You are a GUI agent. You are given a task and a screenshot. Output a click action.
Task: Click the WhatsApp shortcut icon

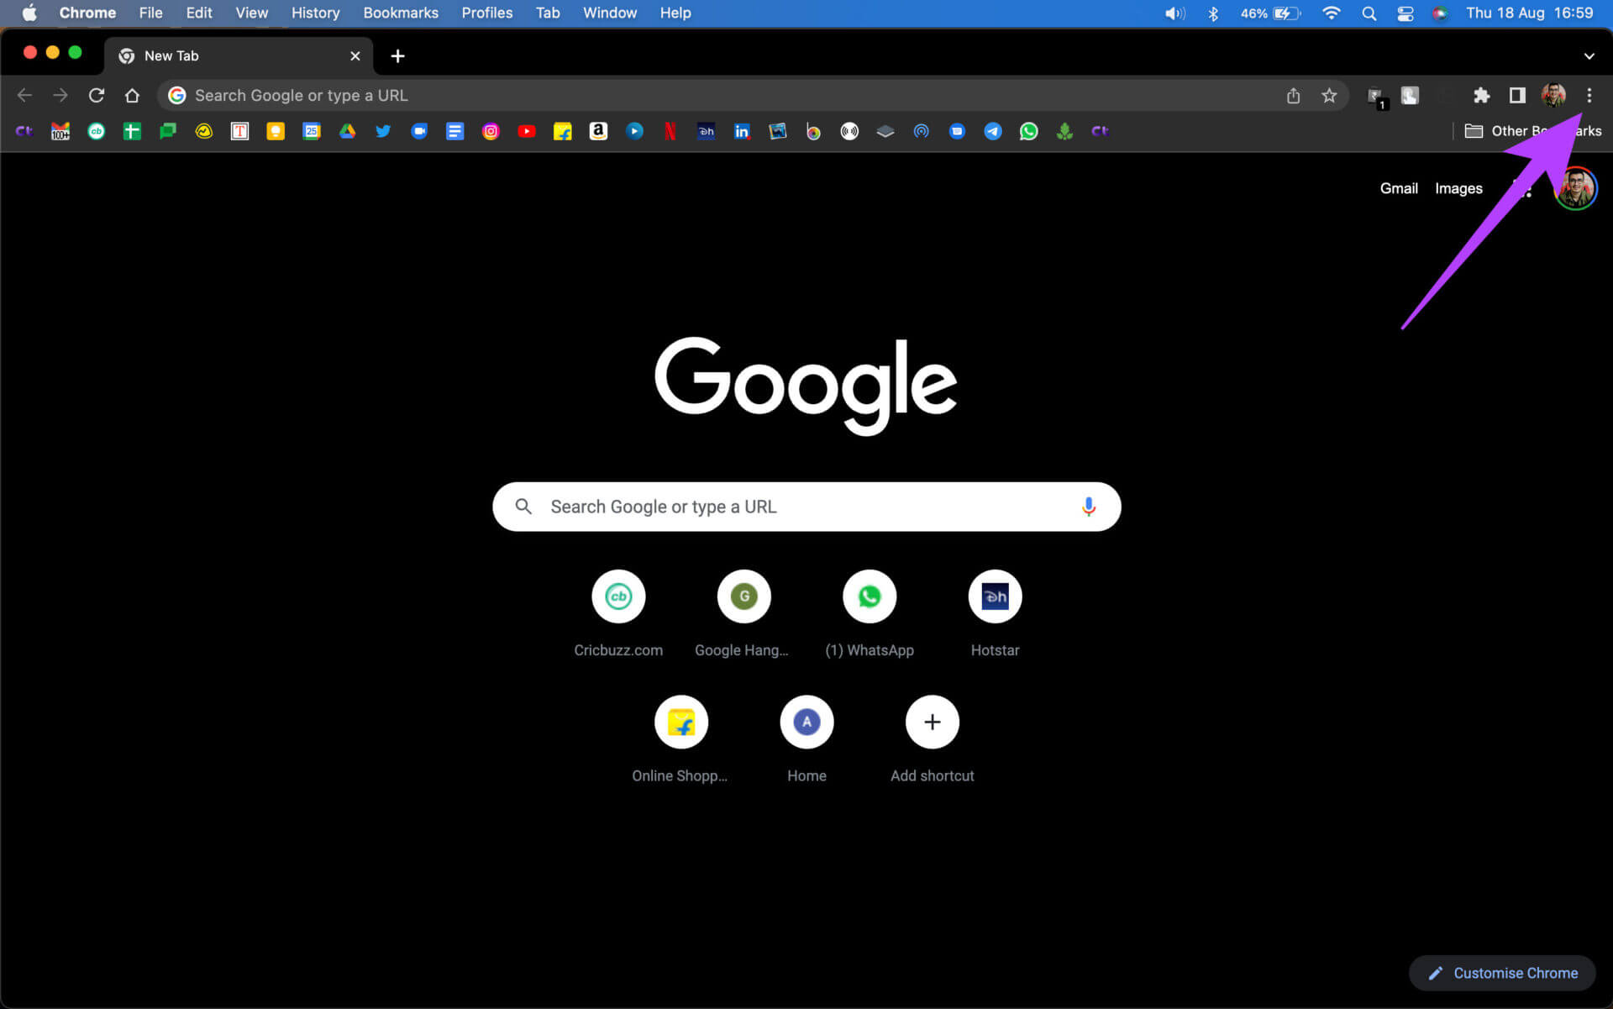(870, 596)
